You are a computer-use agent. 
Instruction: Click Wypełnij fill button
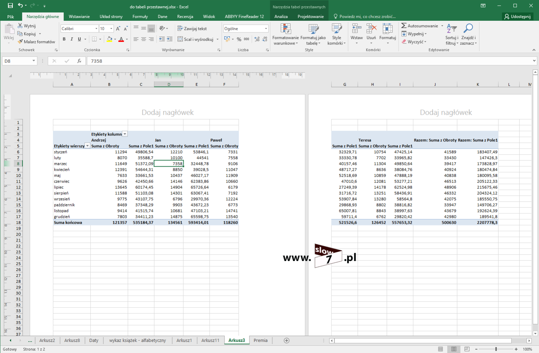tap(414, 34)
